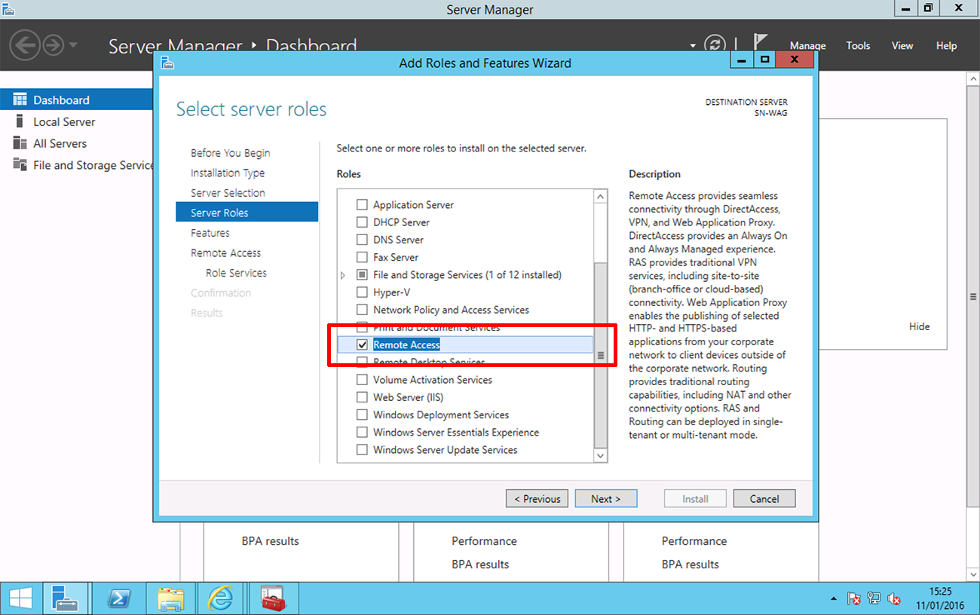
Task: Check the Volume Activation Services checkbox
Action: (x=362, y=380)
